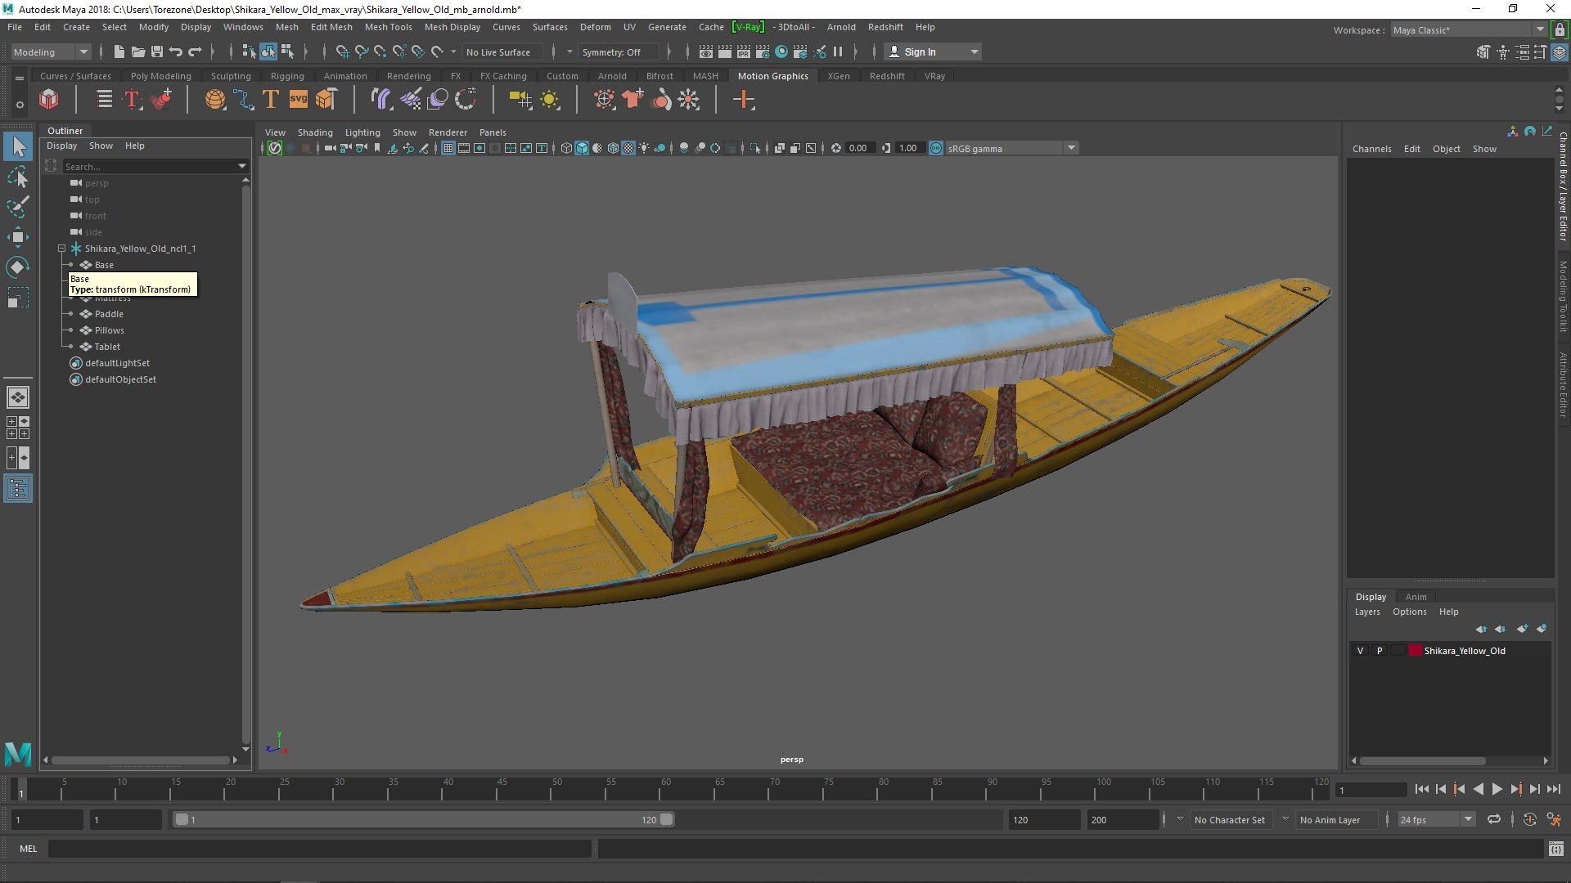Open the viewport Shading menu
Image resolution: width=1571 pixels, height=883 pixels.
pos(315,132)
